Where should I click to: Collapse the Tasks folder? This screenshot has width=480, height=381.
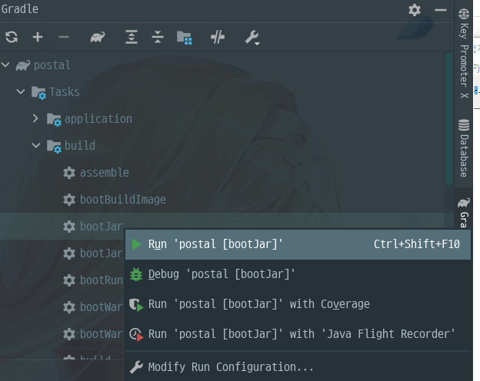pyautogui.click(x=21, y=91)
